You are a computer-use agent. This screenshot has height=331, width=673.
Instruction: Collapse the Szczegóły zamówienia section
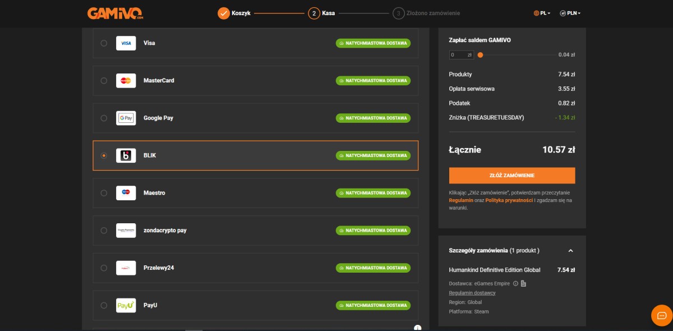coord(570,251)
